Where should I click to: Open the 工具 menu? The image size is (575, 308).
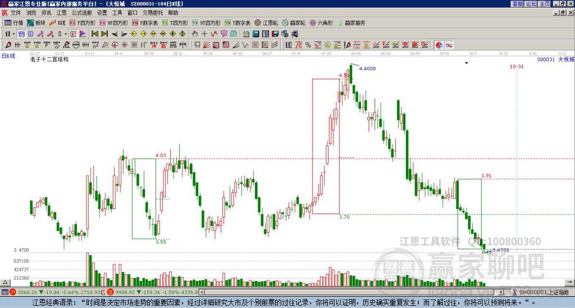pyautogui.click(x=117, y=13)
